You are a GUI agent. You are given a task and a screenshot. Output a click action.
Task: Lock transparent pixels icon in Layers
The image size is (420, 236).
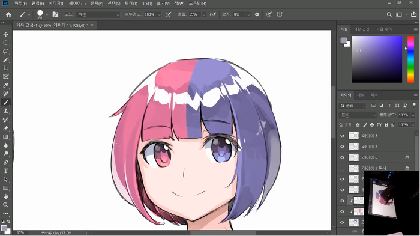pyautogui.click(x=358, y=125)
